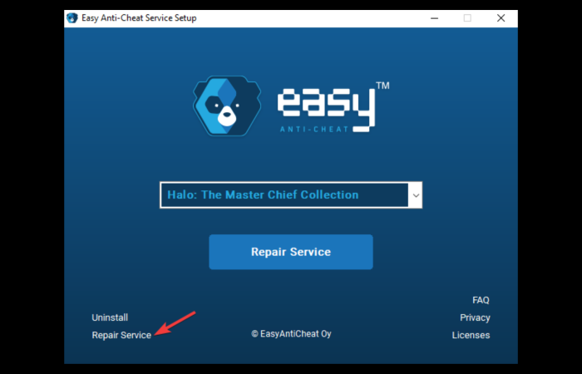Click the Uninstall link
The height and width of the screenshot is (374, 582).
click(x=110, y=317)
